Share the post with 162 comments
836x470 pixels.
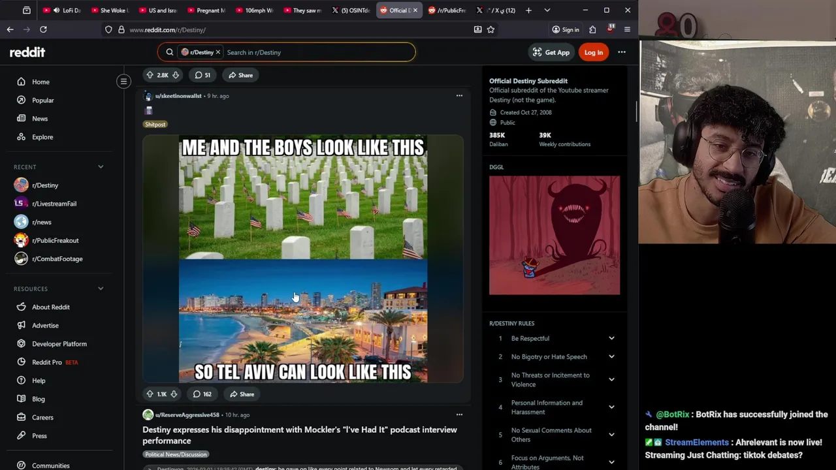[x=242, y=394]
